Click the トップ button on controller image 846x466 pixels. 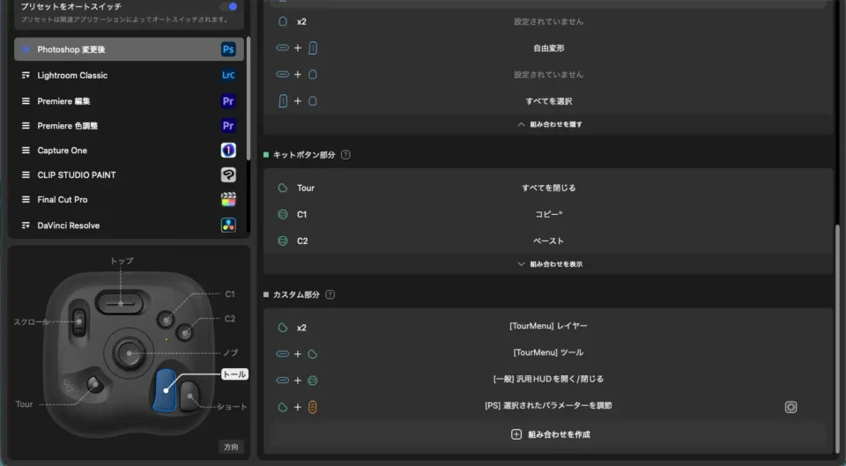[121, 303]
